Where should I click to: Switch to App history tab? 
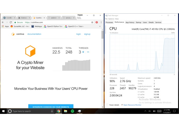coord(130,22)
